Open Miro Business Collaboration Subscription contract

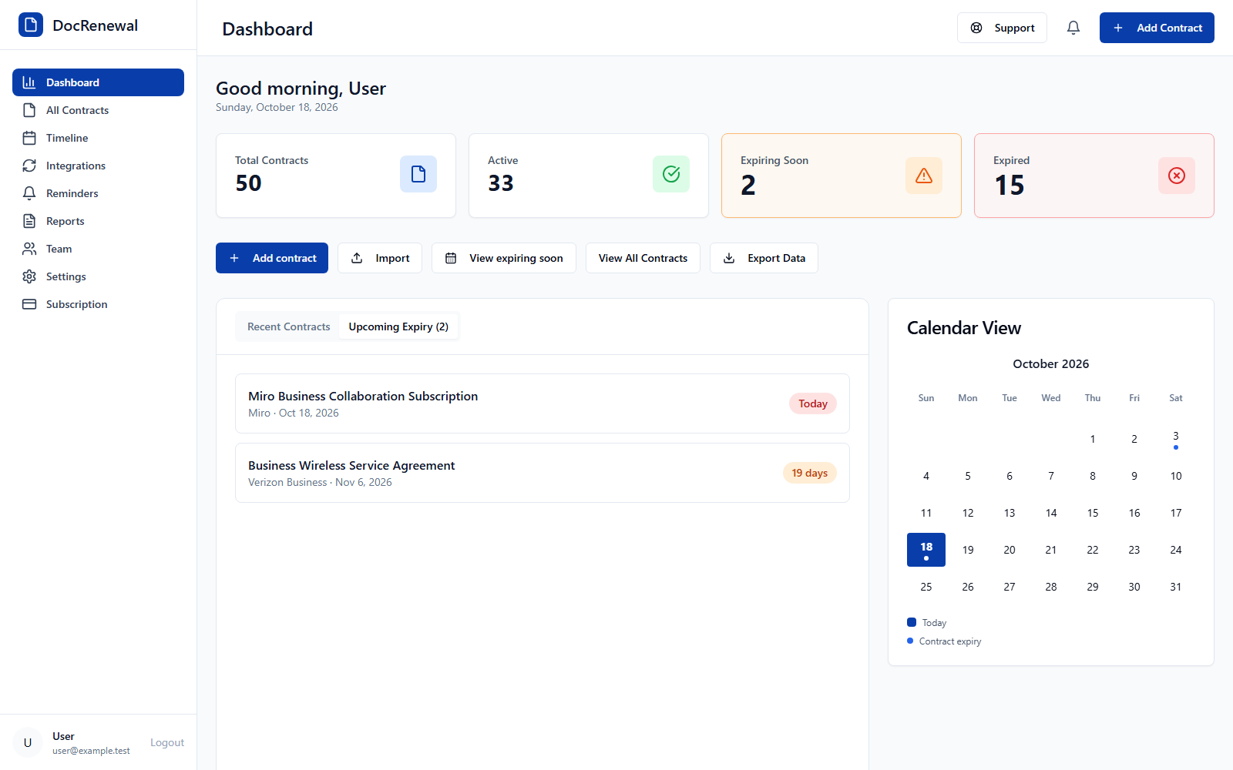coord(543,403)
